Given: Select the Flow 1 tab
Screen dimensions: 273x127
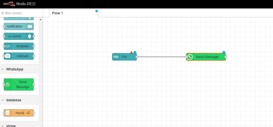Looking at the screenshot, I should pos(58,13).
